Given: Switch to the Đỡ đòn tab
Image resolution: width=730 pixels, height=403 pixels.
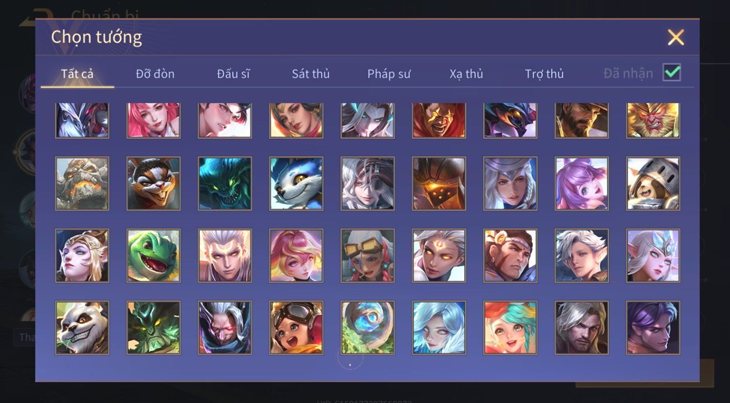Looking at the screenshot, I should click(155, 74).
